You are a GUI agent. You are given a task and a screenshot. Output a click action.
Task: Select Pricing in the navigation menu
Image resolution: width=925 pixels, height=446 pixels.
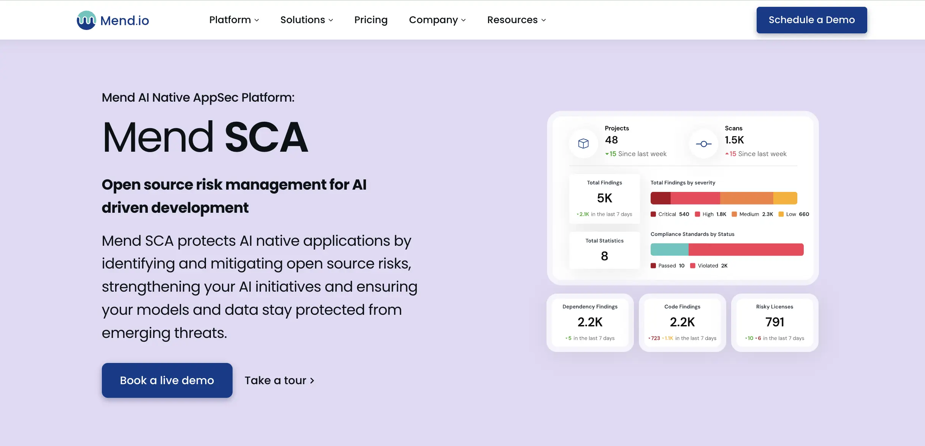371,20
